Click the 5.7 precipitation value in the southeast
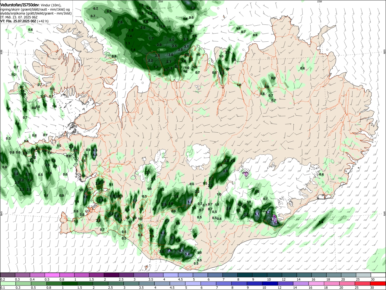Image resolution: width=386 pixels, height=290 pixels. click(268, 212)
